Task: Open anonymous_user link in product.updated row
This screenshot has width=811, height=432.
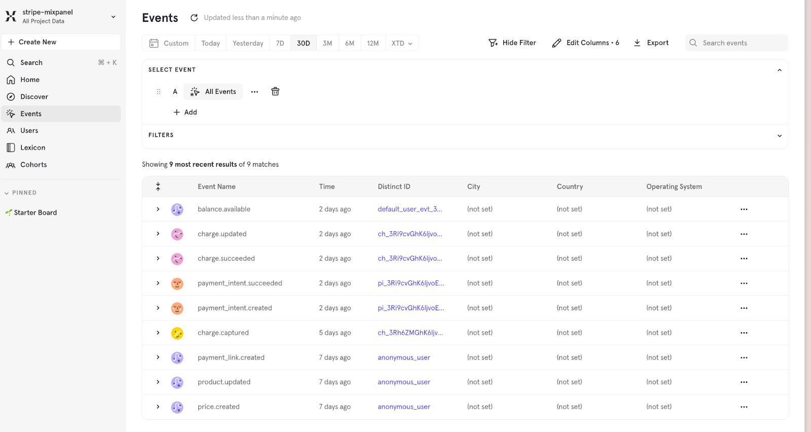Action: point(404,382)
